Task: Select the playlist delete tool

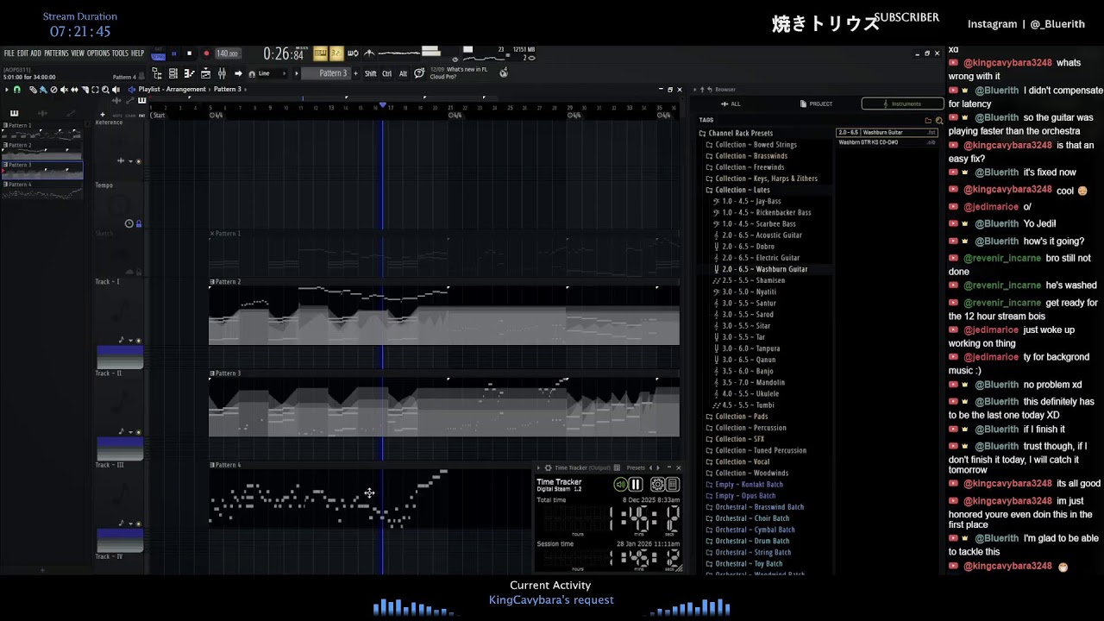Action: [x=53, y=90]
